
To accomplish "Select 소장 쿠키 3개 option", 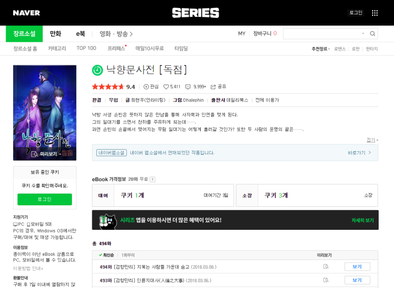I will tap(307, 196).
